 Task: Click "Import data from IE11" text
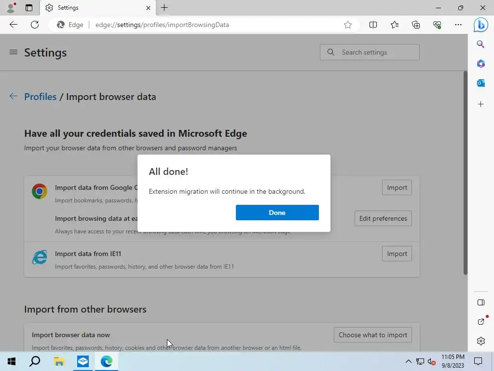point(88,254)
